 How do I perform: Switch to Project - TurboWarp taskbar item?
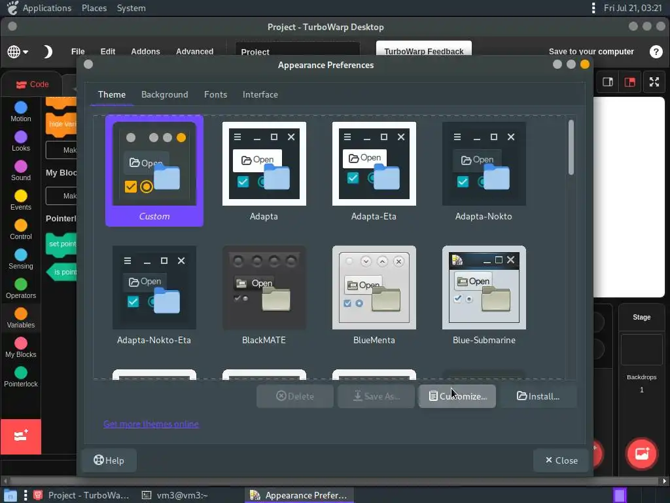(x=81, y=495)
